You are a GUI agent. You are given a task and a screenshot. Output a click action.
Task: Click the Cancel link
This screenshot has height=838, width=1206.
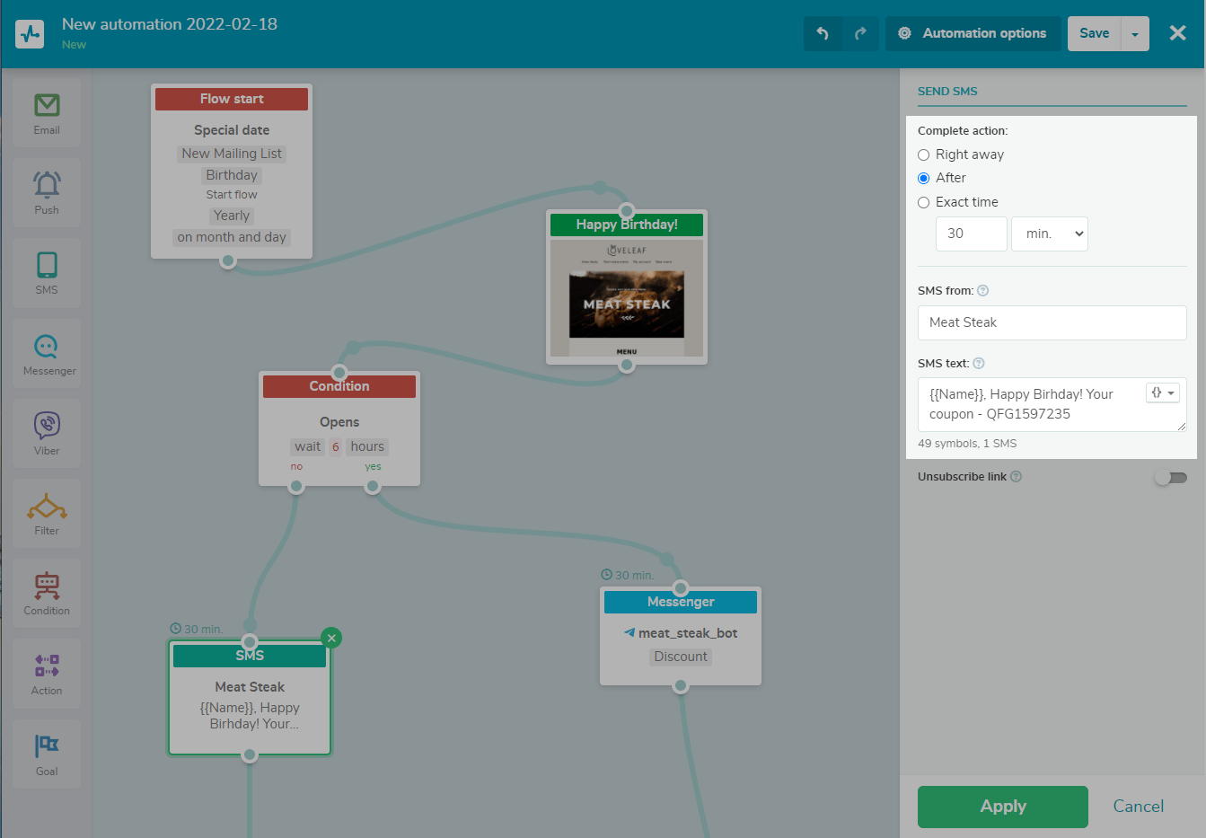[x=1138, y=807]
